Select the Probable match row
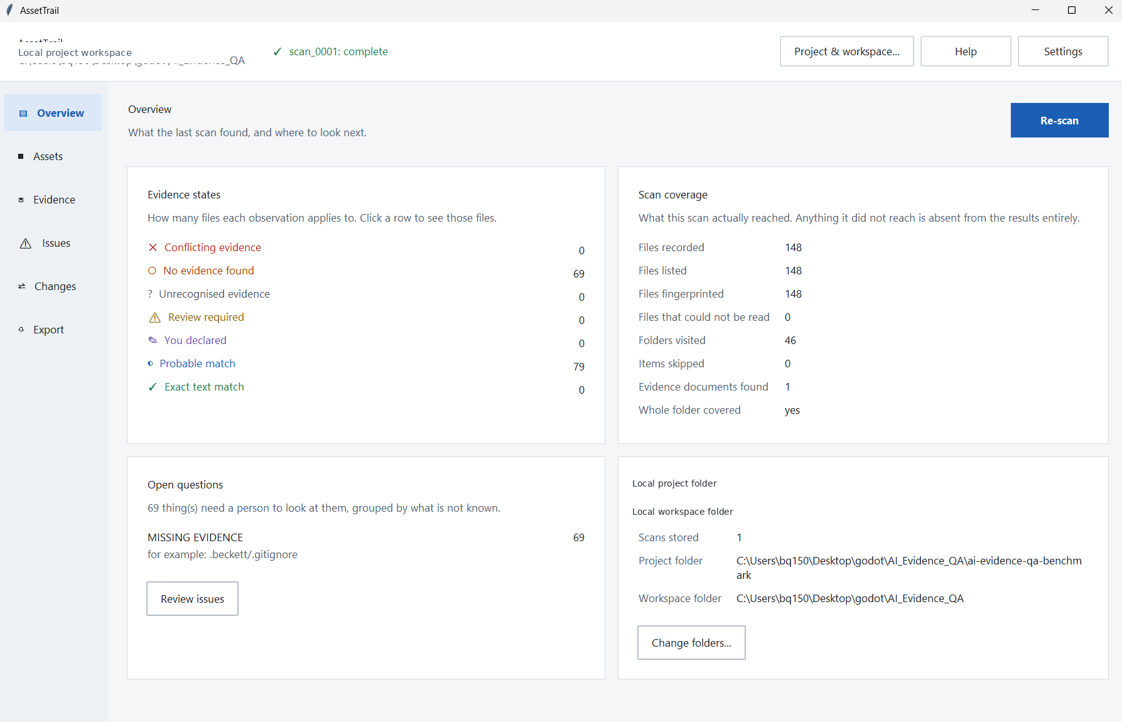 point(366,364)
